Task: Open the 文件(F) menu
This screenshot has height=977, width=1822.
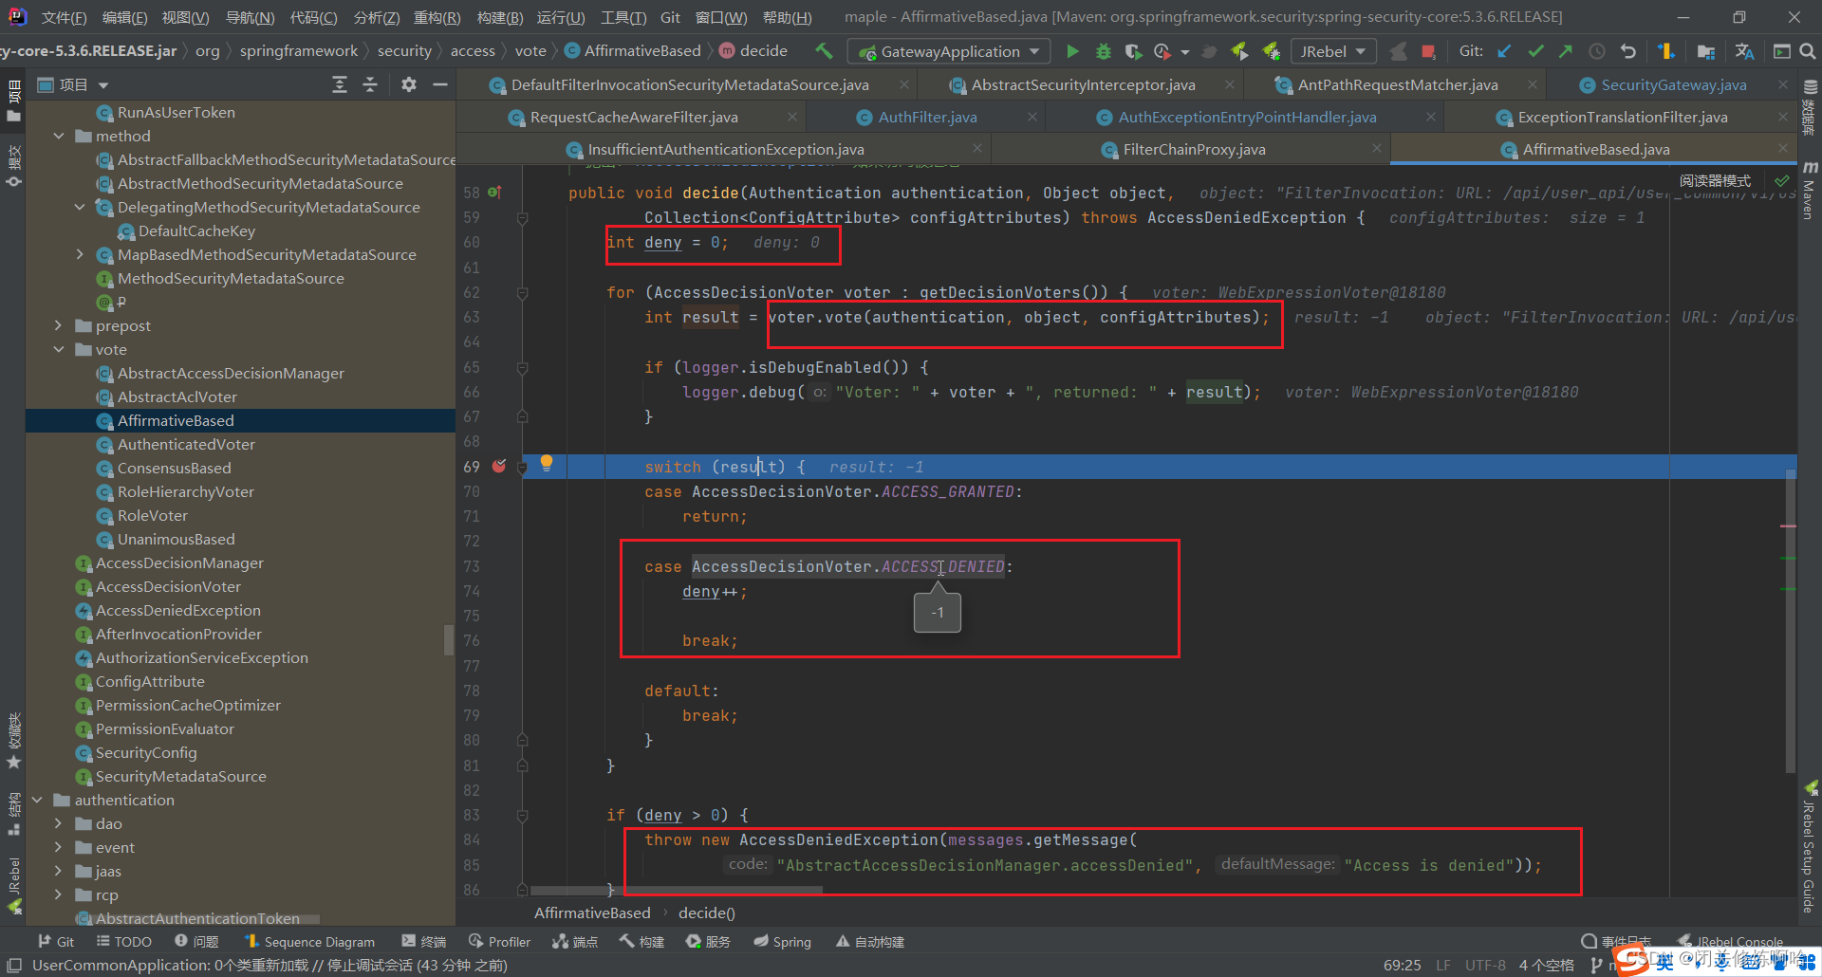Action: click(x=64, y=17)
